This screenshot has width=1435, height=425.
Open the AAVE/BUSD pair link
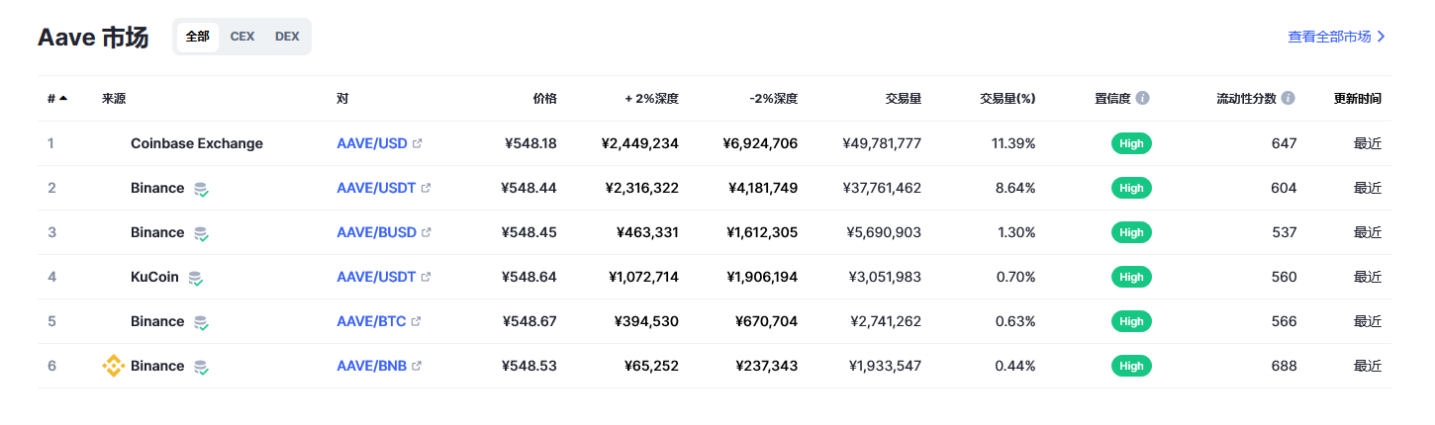click(x=377, y=232)
